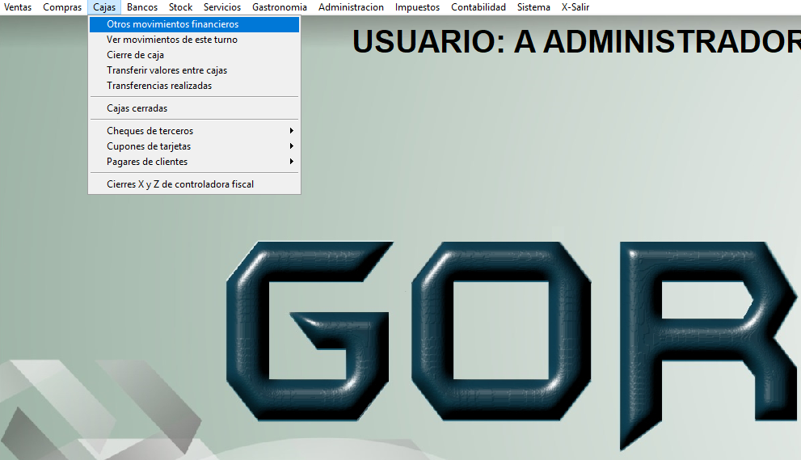Image resolution: width=801 pixels, height=460 pixels.
Task: Select Otros movimientos financieros
Action: (194, 24)
